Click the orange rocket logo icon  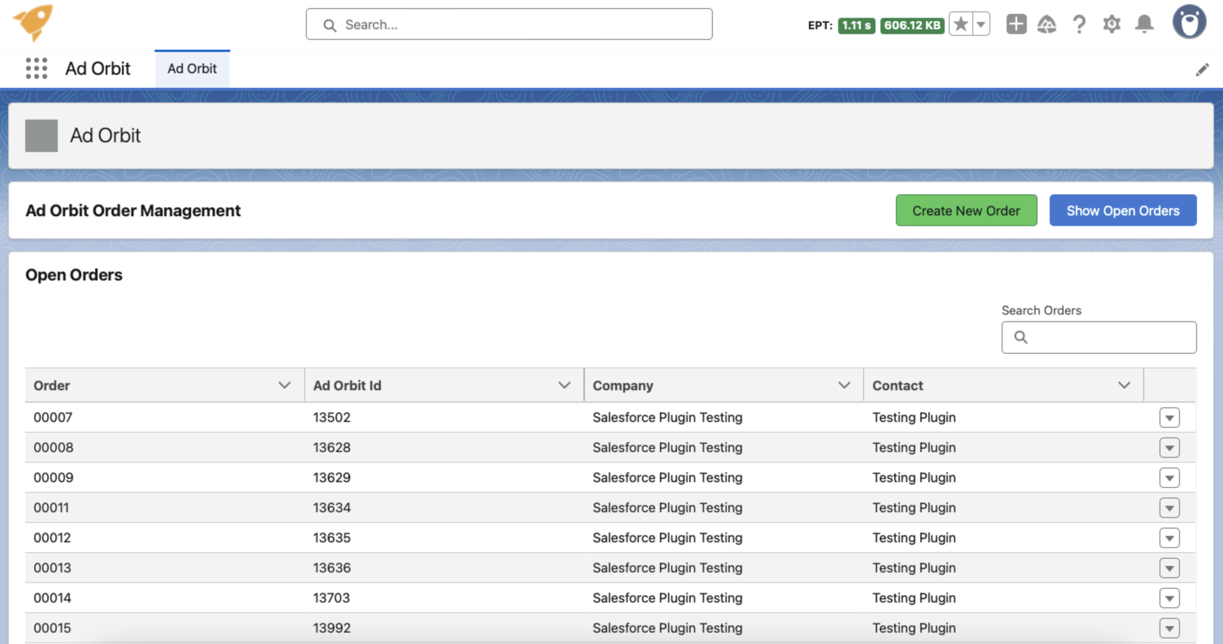click(33, 23)
